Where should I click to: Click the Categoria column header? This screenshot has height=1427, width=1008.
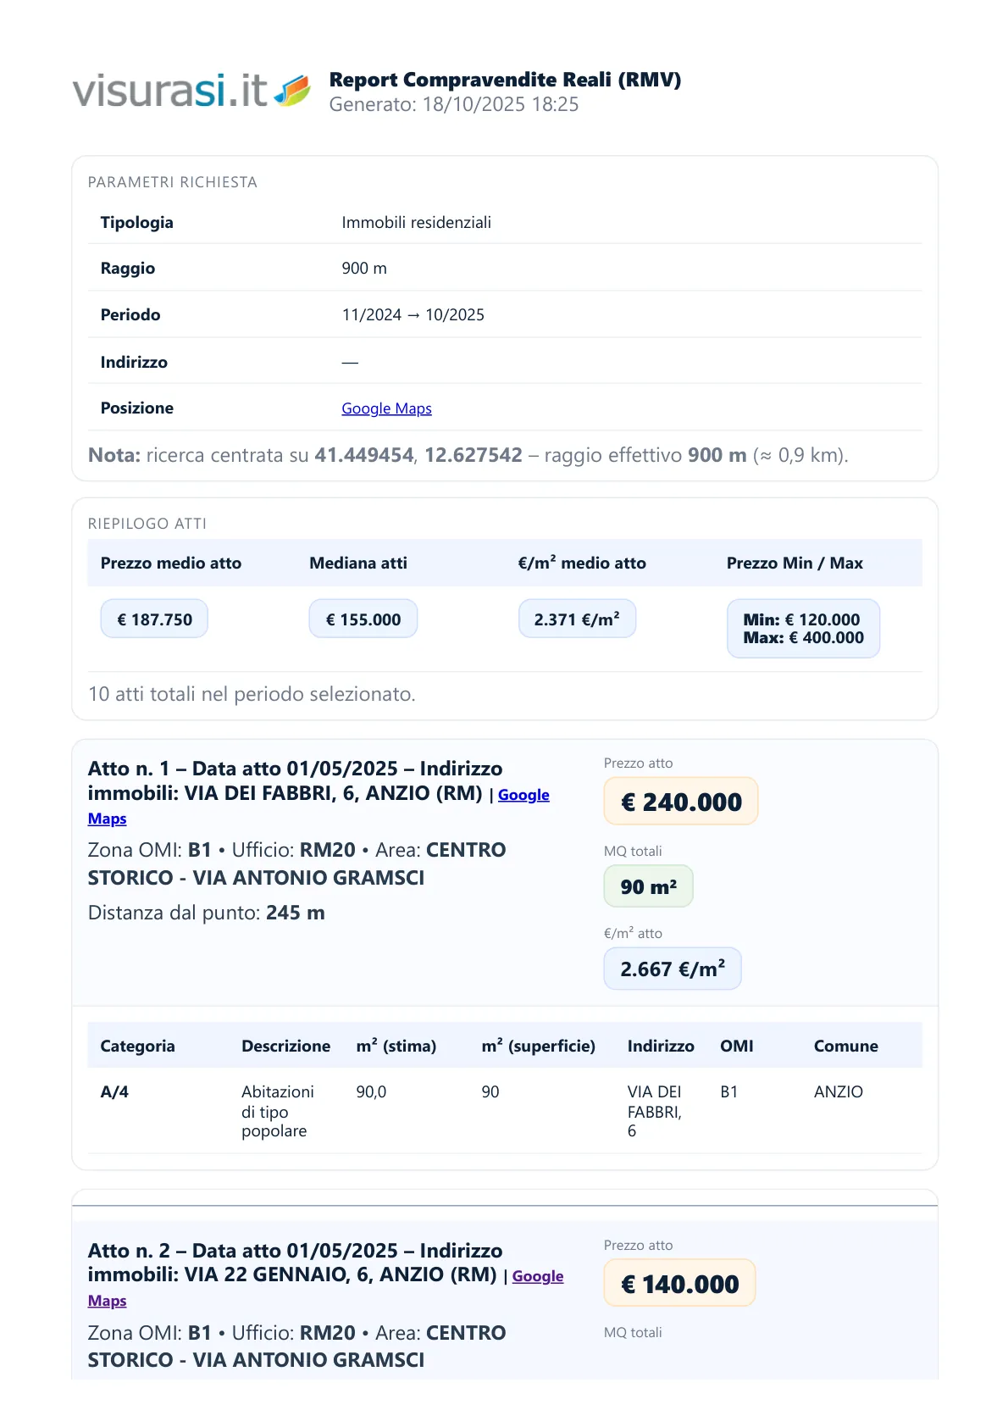click(x=137, y=1046)
